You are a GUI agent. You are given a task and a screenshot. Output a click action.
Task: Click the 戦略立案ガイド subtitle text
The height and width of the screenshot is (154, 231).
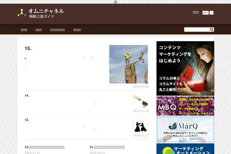42,16
